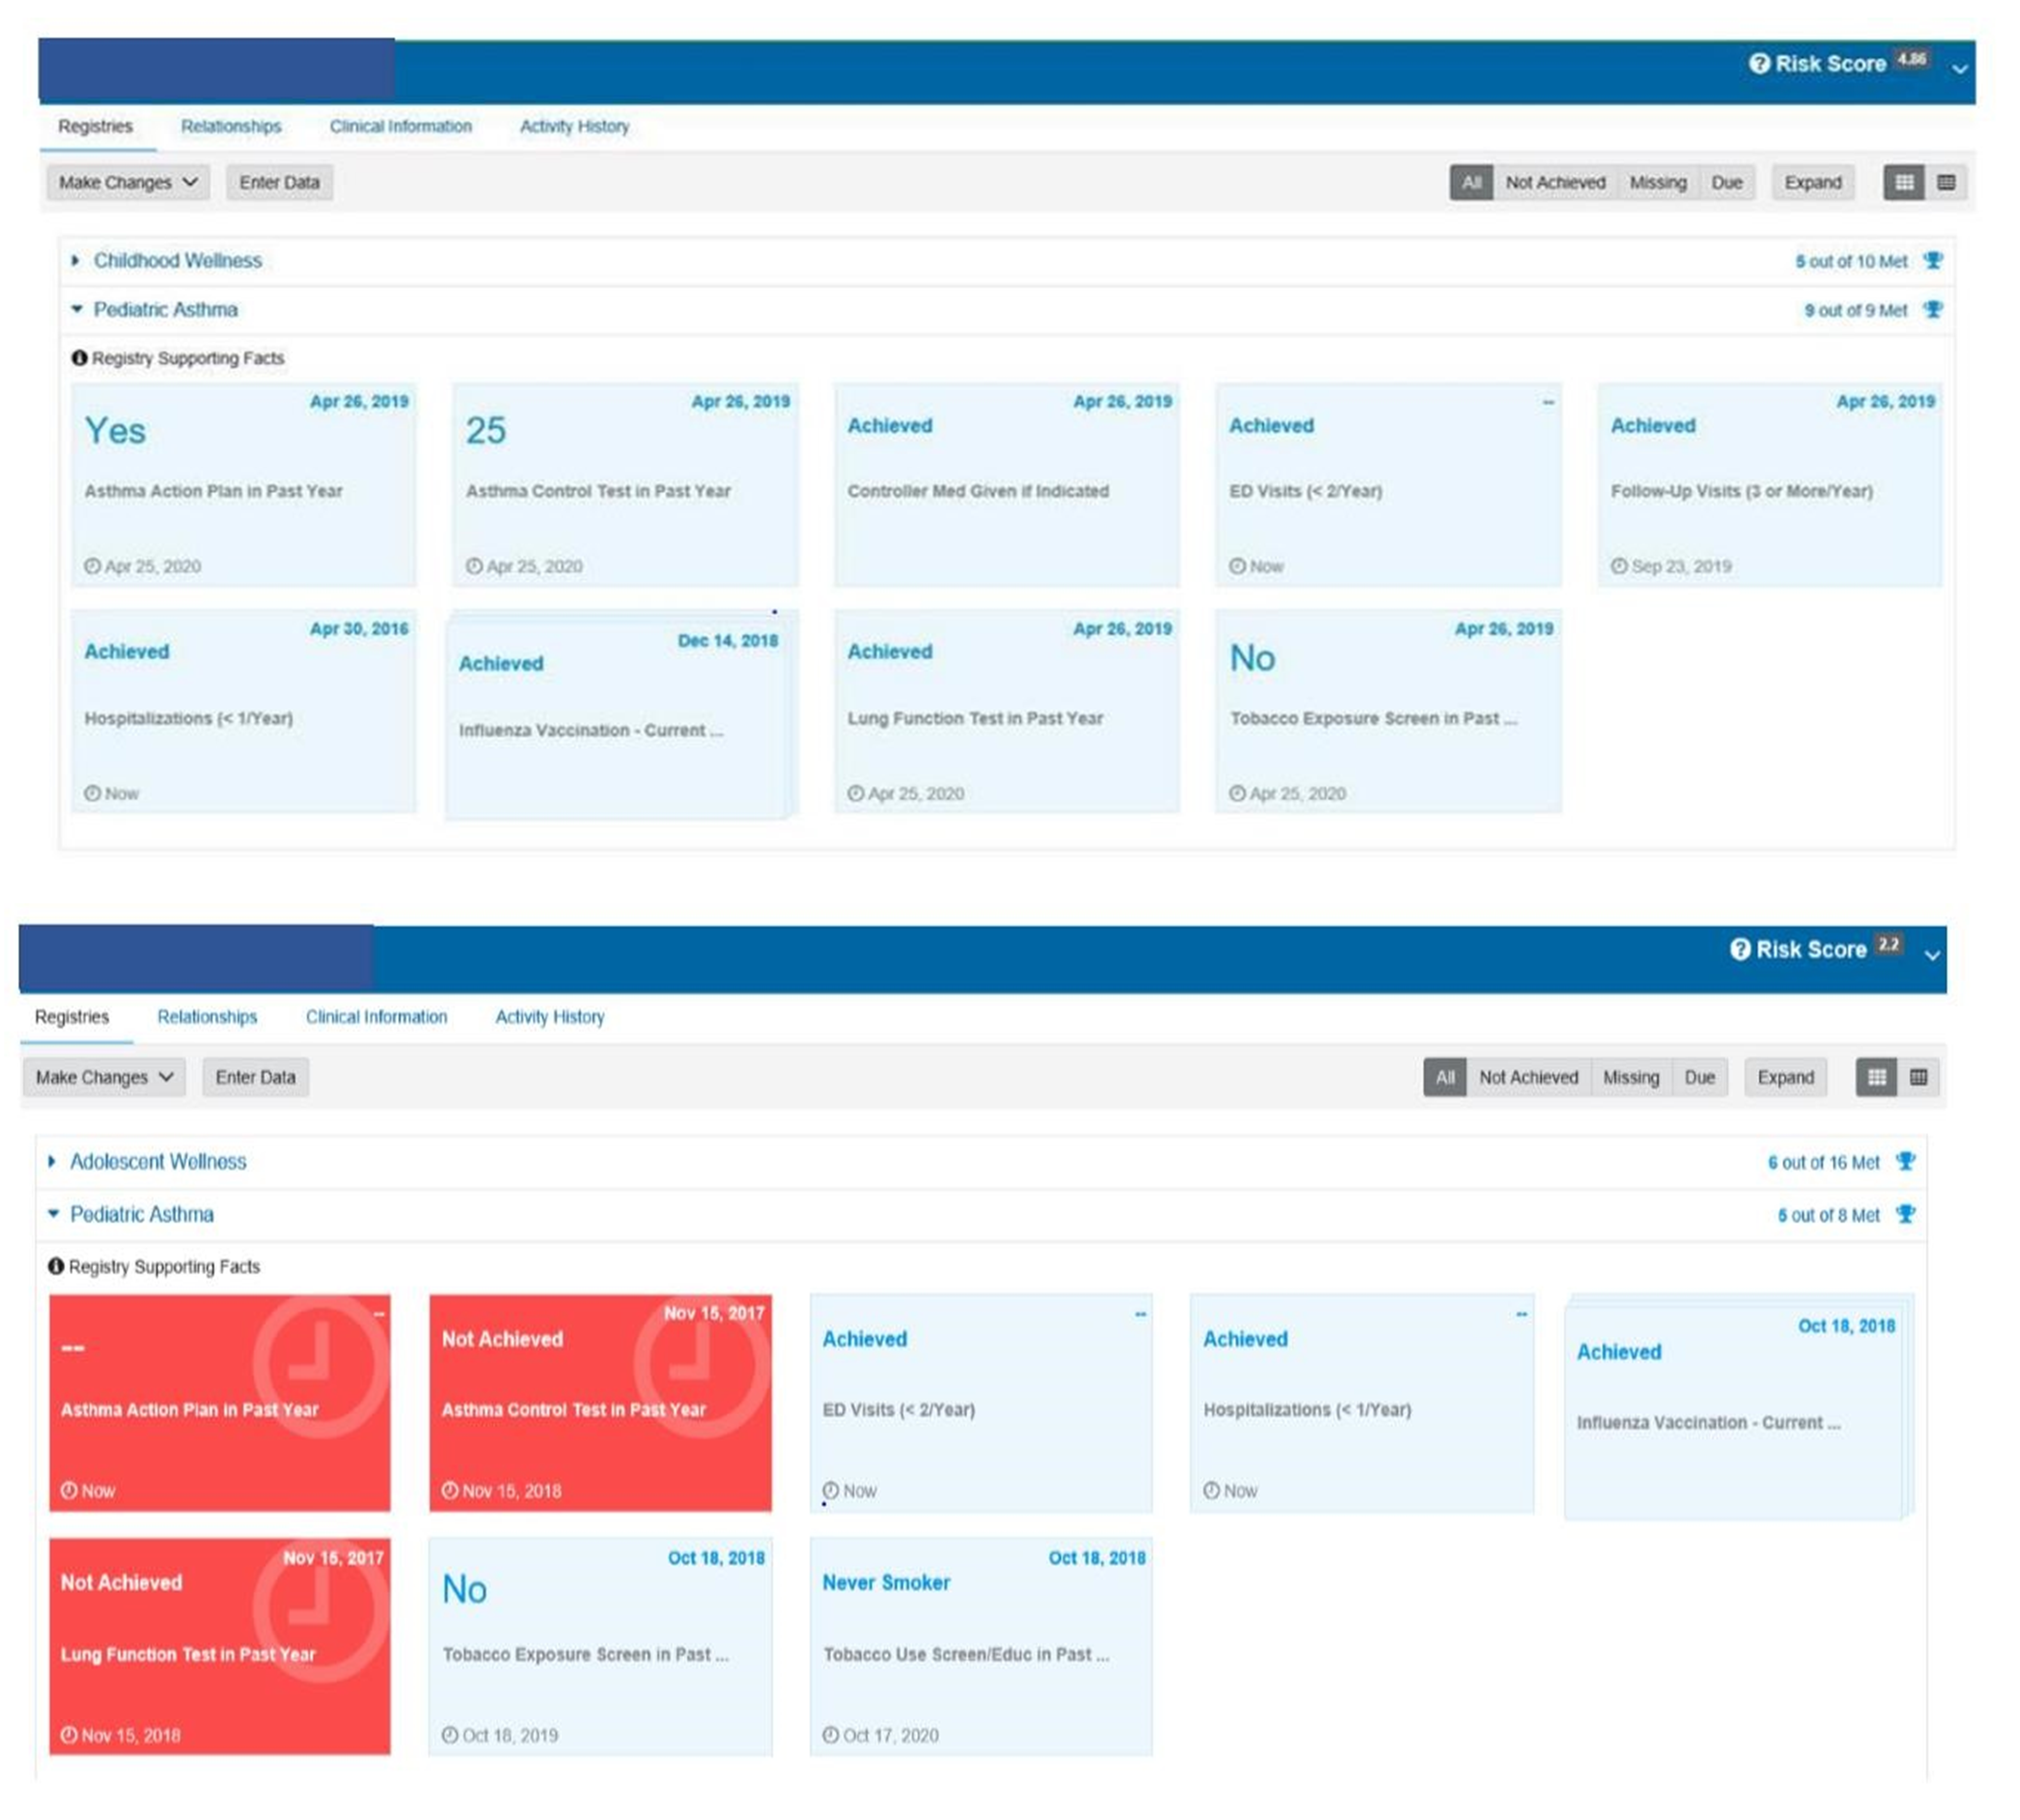The height and width of the screenshot is (1820, 2020).
Task: Select the All filter in lower panel
Action: pyautogui.click(x=1445, y=1077)
